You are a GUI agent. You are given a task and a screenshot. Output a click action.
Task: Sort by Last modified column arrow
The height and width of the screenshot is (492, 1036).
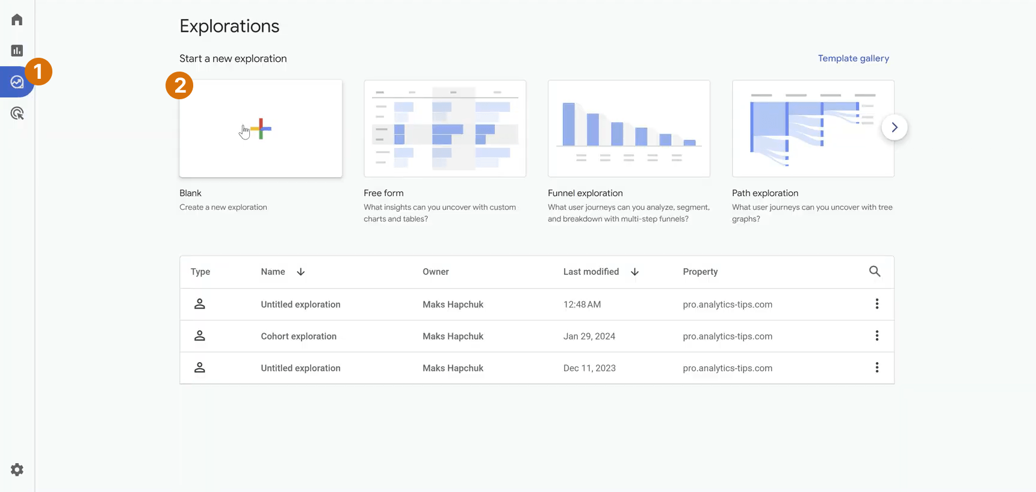point(634,272)
